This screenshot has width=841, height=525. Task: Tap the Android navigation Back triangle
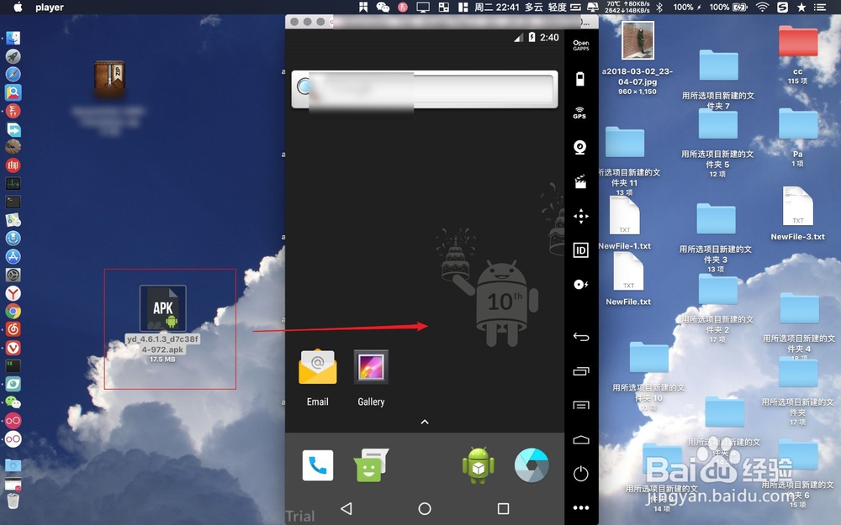(346, 508)
